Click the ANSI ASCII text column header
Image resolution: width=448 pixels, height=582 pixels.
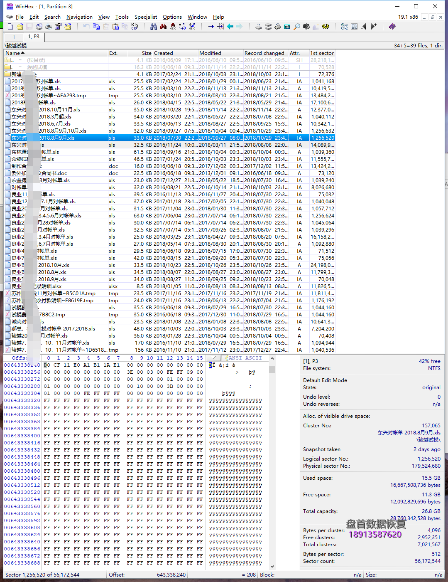click(x=245, y=358)
